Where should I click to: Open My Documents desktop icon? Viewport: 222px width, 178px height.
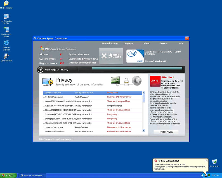[6, 4]
